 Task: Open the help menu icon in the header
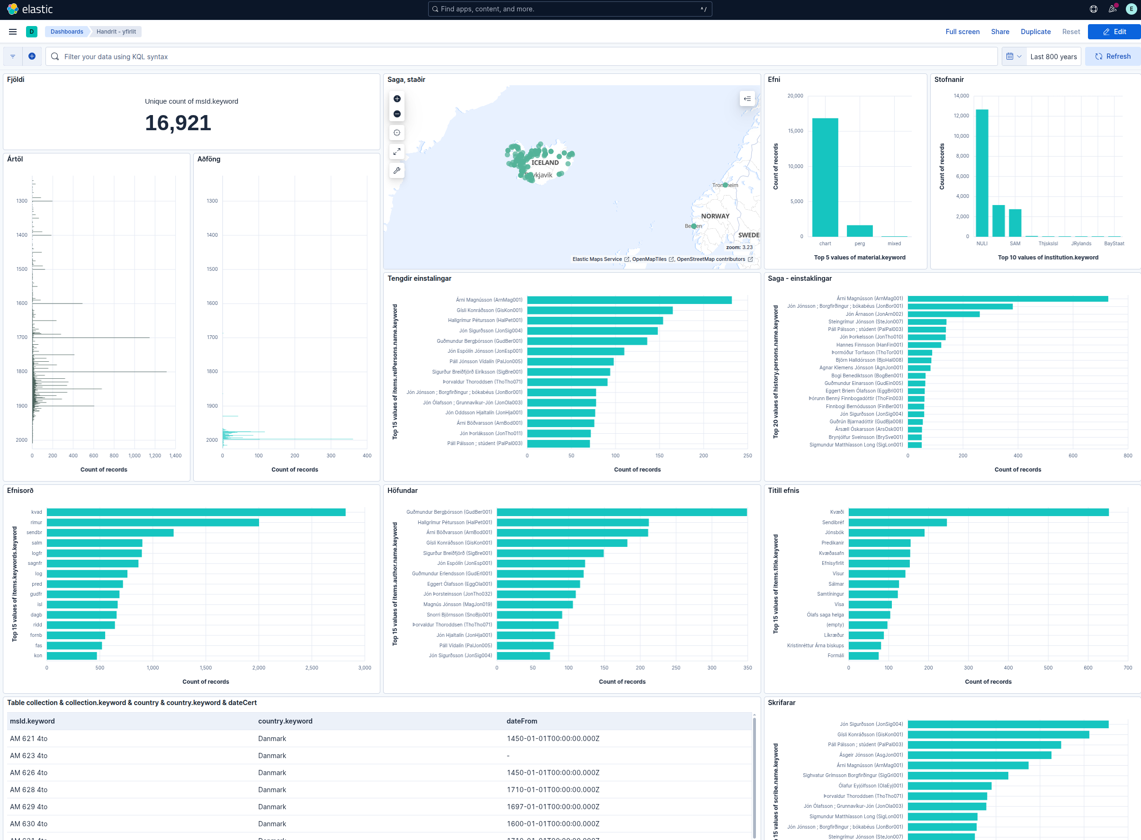pyautogui.click(x=1094, y=9)
